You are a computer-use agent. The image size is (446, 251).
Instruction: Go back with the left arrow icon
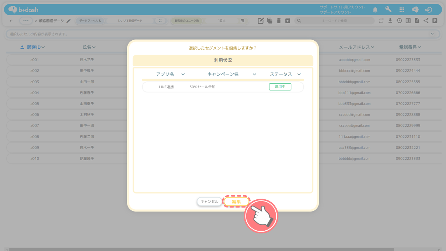click(11, 21)
